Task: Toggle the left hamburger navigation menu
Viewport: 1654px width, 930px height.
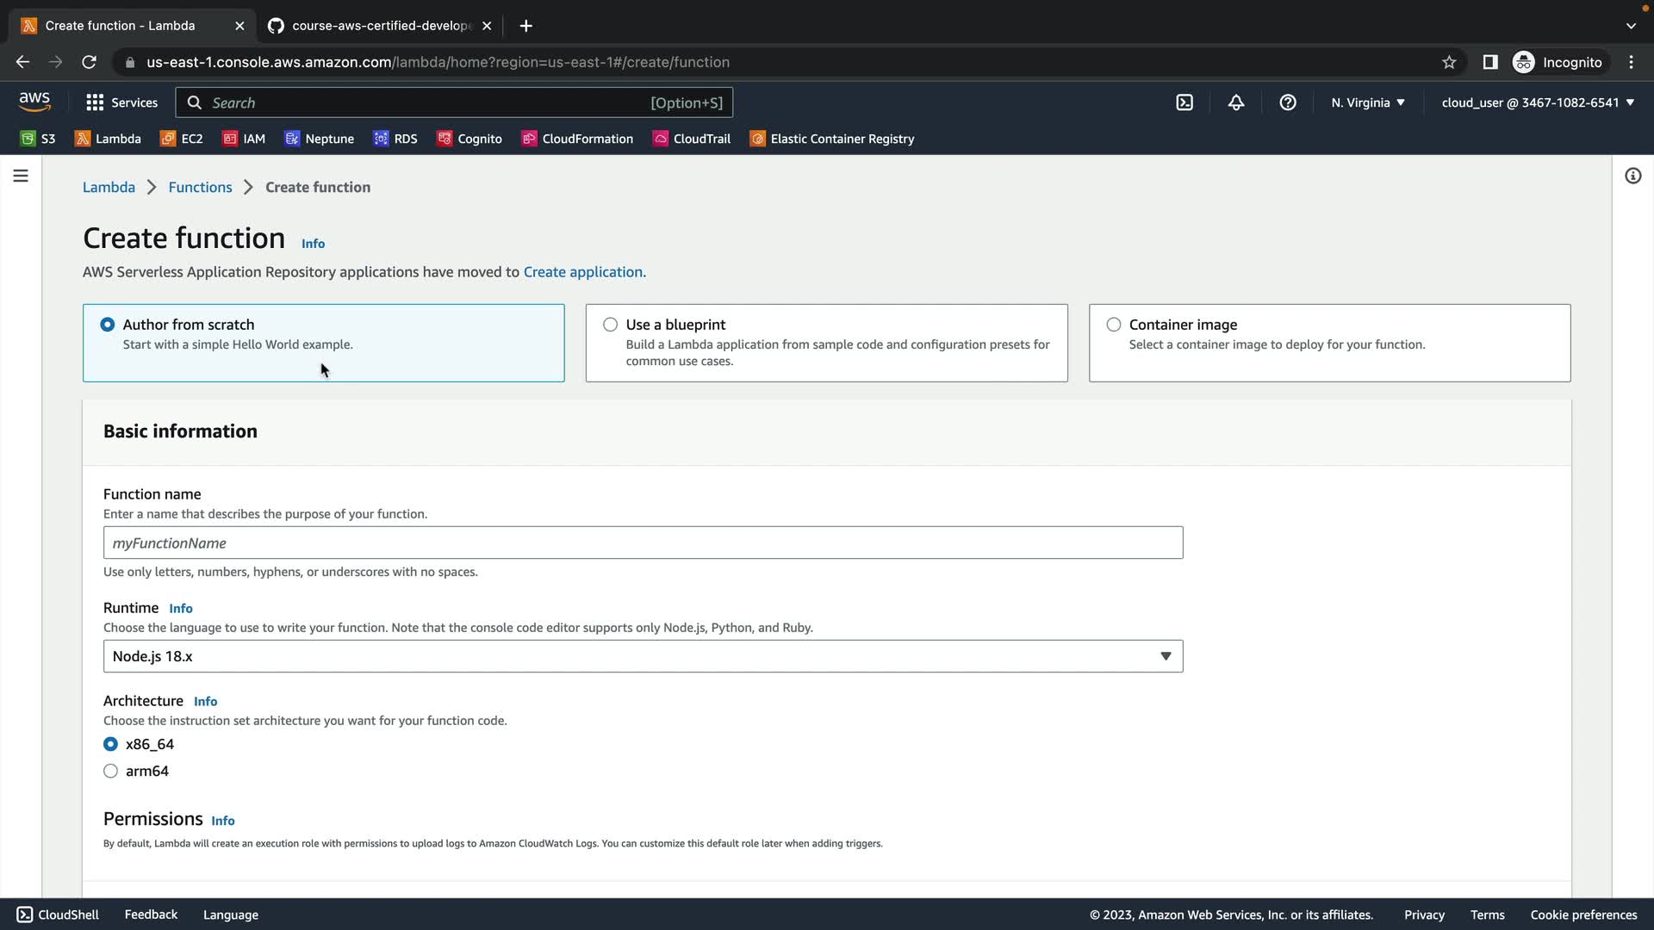Action: tap(21, 176)
